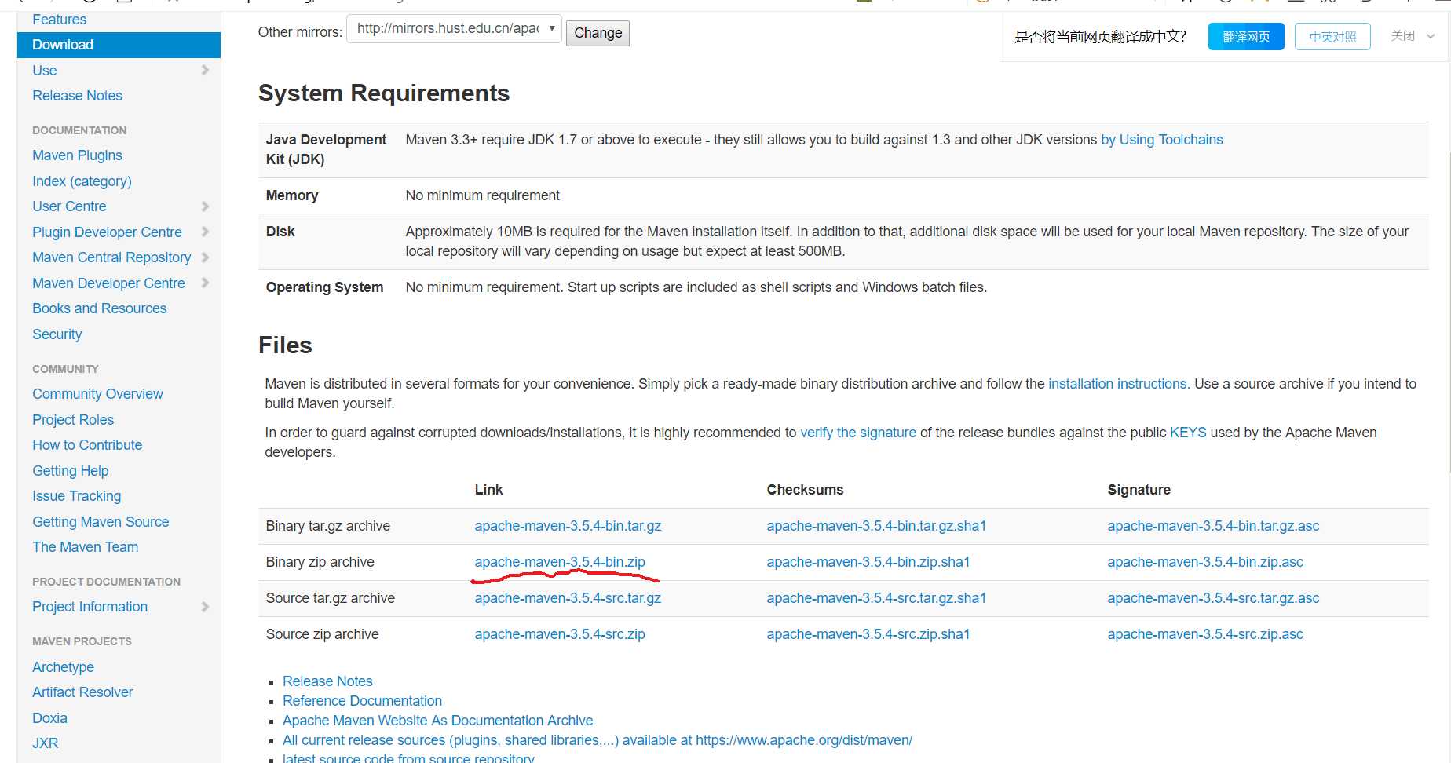Open the Reference Documentation link

(362, 701)
